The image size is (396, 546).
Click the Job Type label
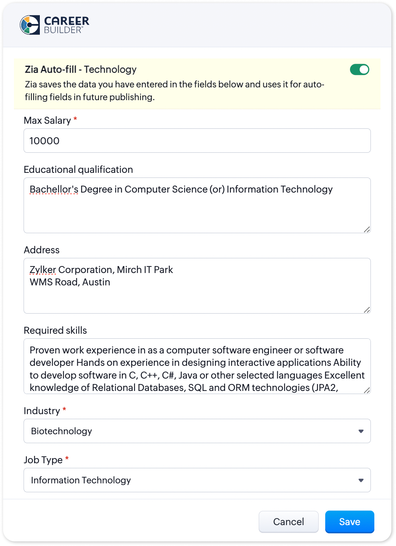[x=43, y=460]
